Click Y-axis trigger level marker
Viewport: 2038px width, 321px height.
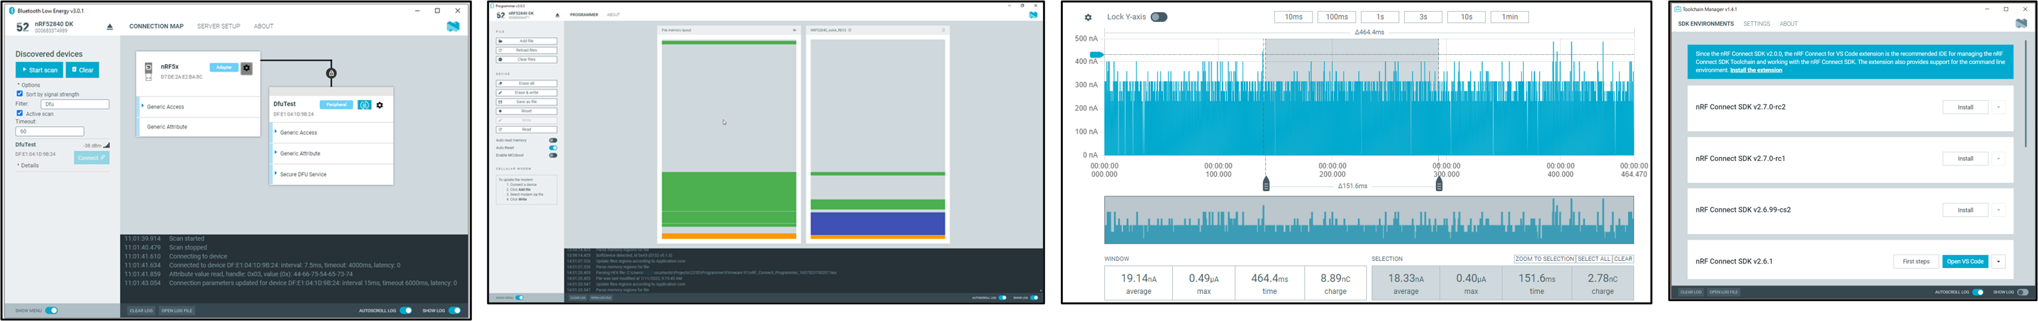(x=1097, y=54)
